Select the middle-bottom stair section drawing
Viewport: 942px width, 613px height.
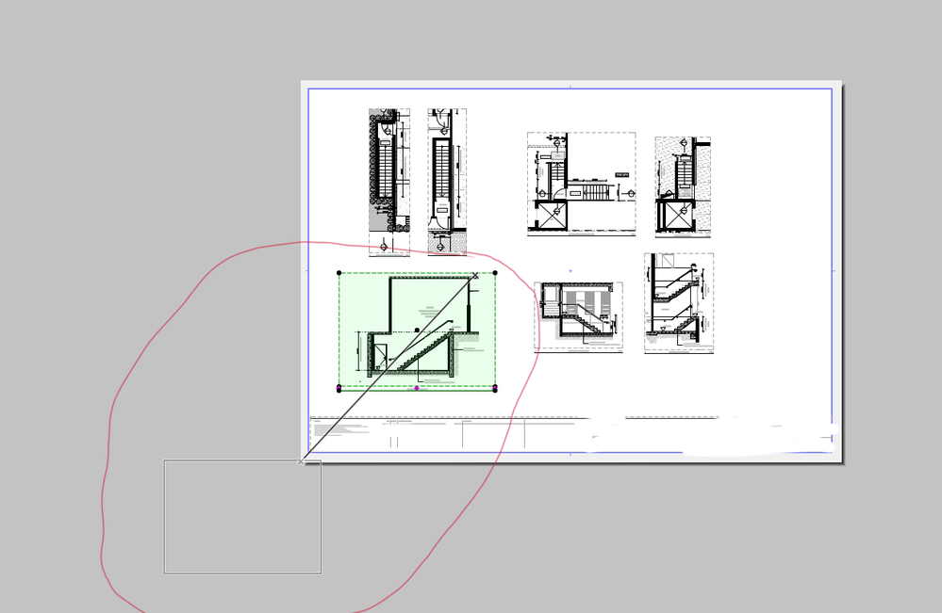coord(578,316)
